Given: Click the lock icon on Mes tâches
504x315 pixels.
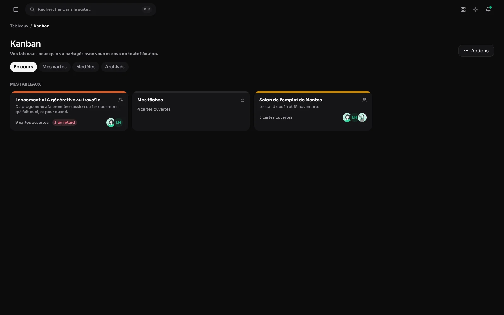Looking at the screenshot, I should [243, 100].
